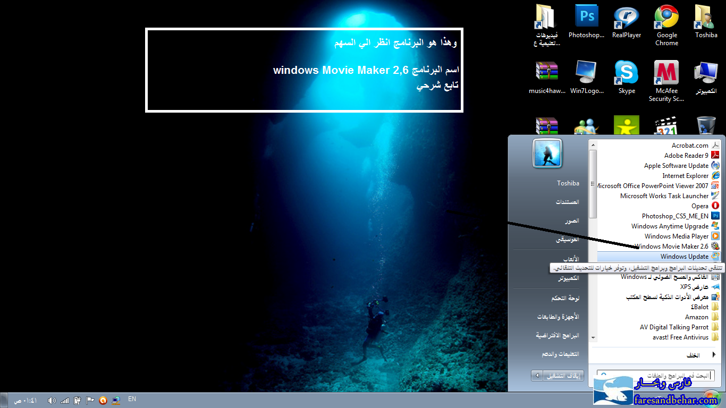Open Toshiba user folder link in Start menu
Viewport: 726px width, 408px height.
(x=568, y=183)
